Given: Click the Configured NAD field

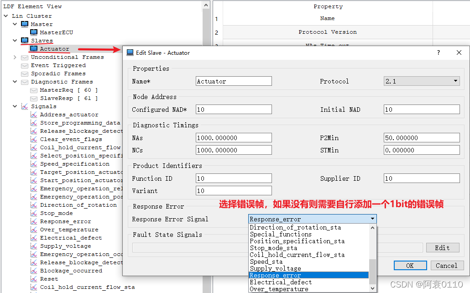Looking at the screenshot, I should pos(234,110).
